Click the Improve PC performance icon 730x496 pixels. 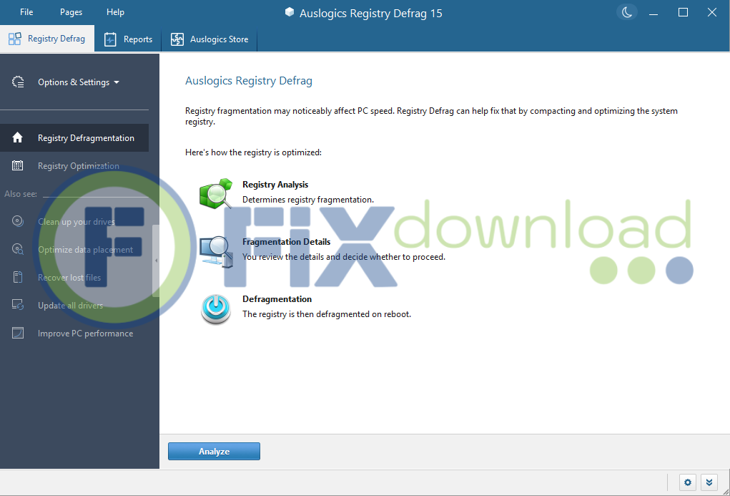click(x=18, y=334)
